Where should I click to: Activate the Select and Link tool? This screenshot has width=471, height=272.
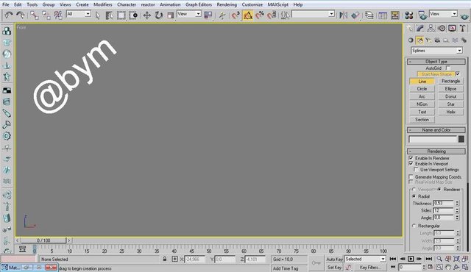35,15
